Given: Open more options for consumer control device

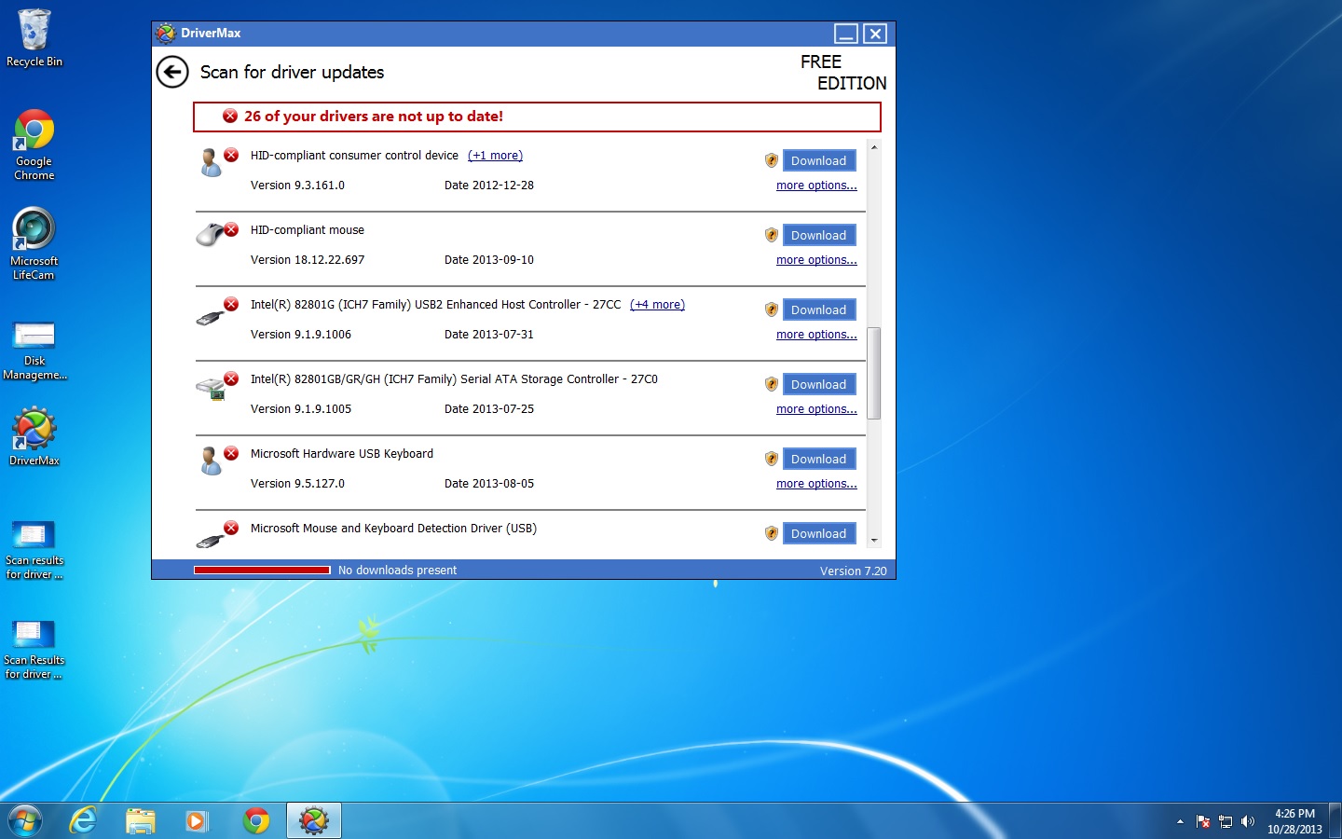Looking at the screenshot, I should pyautogui.click(x=816, y=186).
